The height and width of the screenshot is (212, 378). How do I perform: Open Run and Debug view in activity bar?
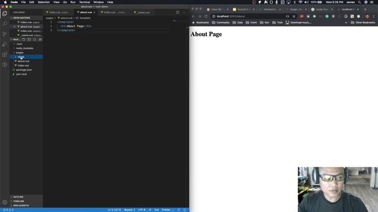[x=5, y=44]
